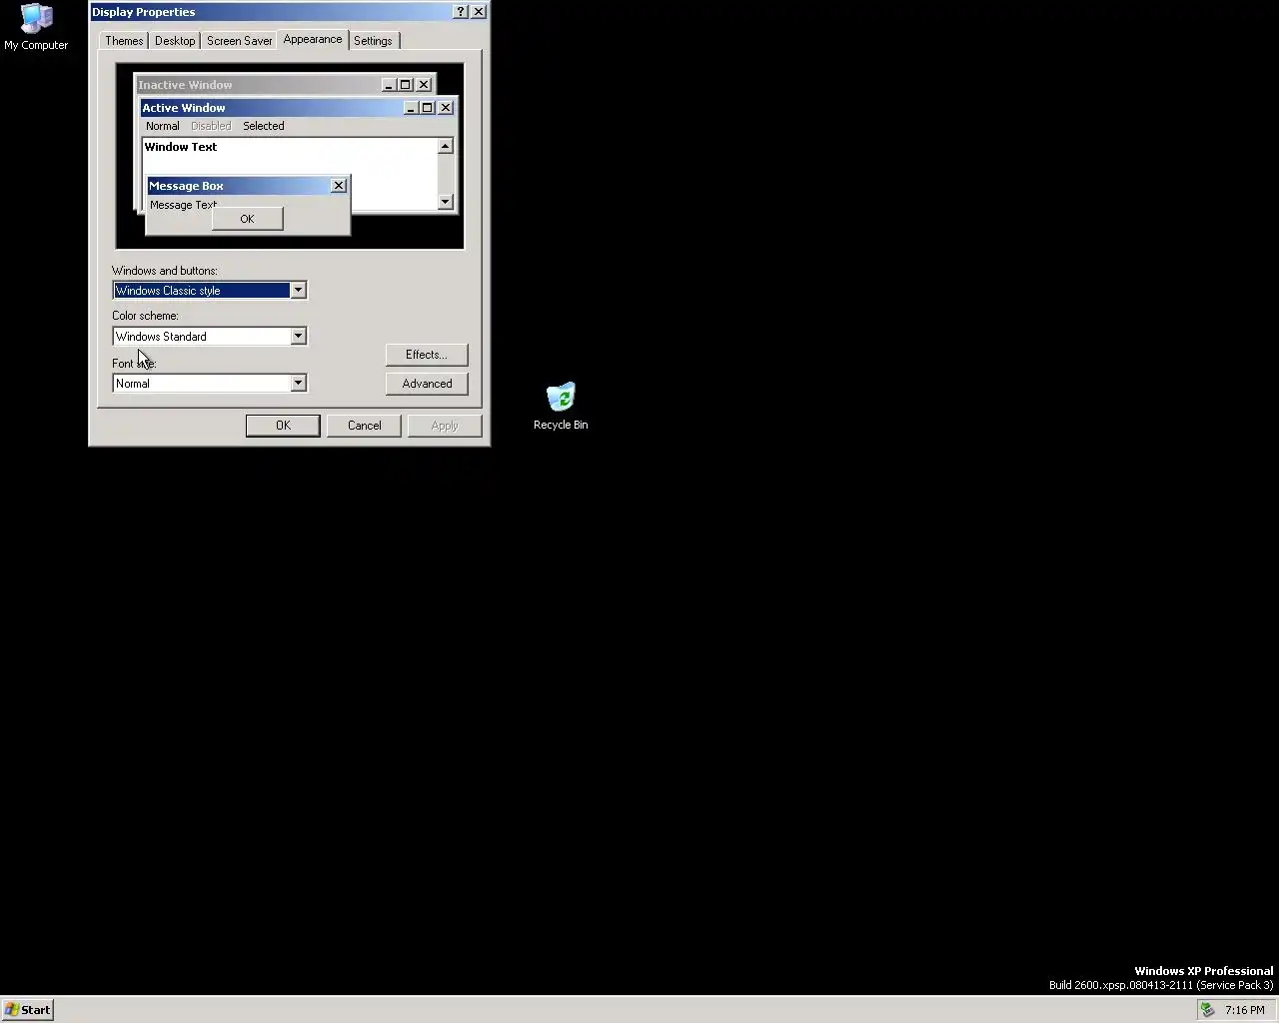Screen dimensions: 1279x1023
Task: Click the preview Message Box OK button
Action: click(x=247, y=219)
